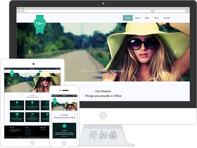Click the Office ribbon logo on desktop site

[x=40, y=25]
